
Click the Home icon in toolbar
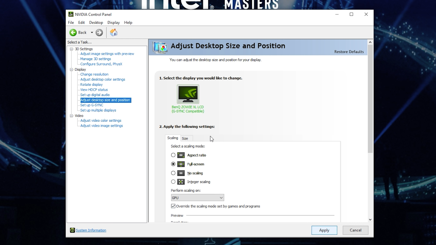[x=114, y=33]
